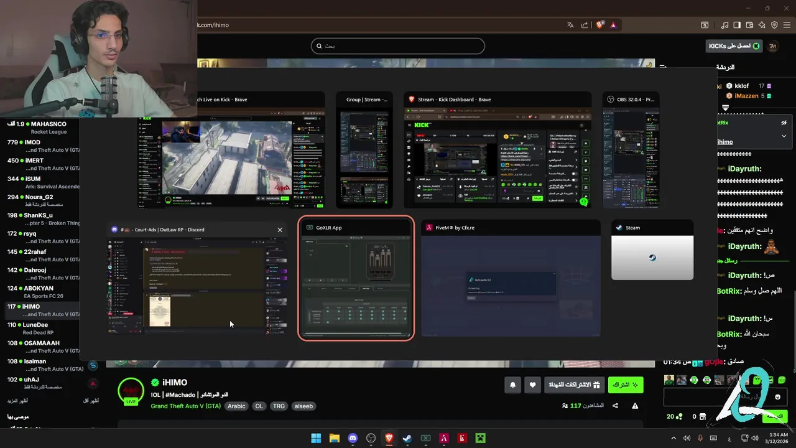Screen dimensions: 796x448
Task: Open OBS Studio from the taskbar
Action: point(371,438)
